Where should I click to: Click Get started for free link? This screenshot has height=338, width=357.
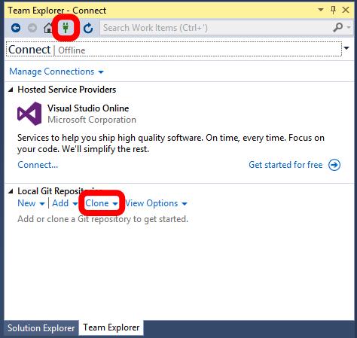tap(285, 165)
